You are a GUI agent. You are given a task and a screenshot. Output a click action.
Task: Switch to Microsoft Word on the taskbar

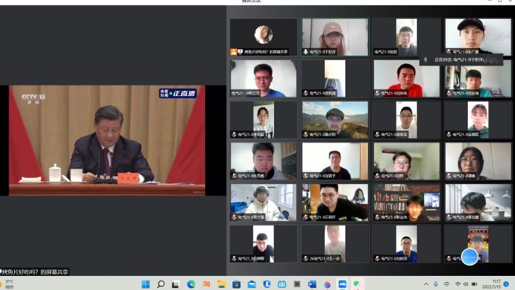[312, 284]
